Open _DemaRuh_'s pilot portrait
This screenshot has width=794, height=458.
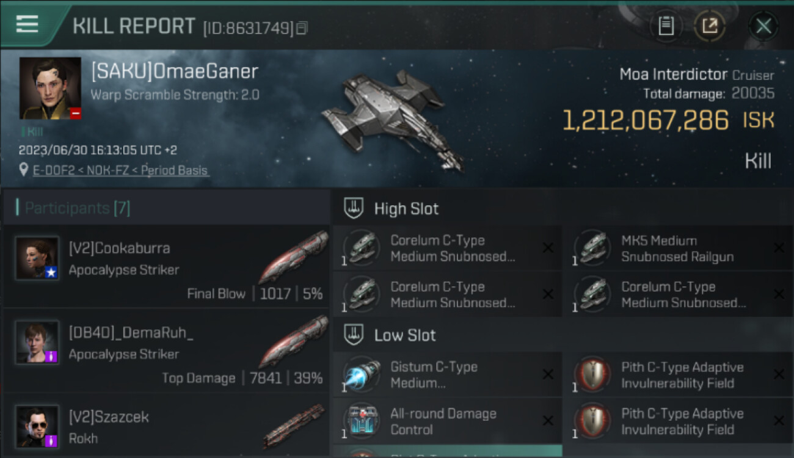[37, 343]
